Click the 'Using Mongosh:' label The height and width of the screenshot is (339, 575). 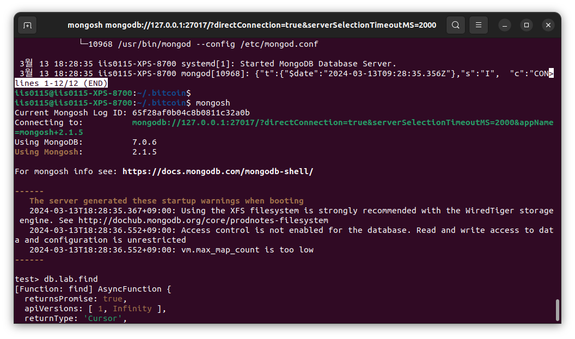click(x=49, y=152)
